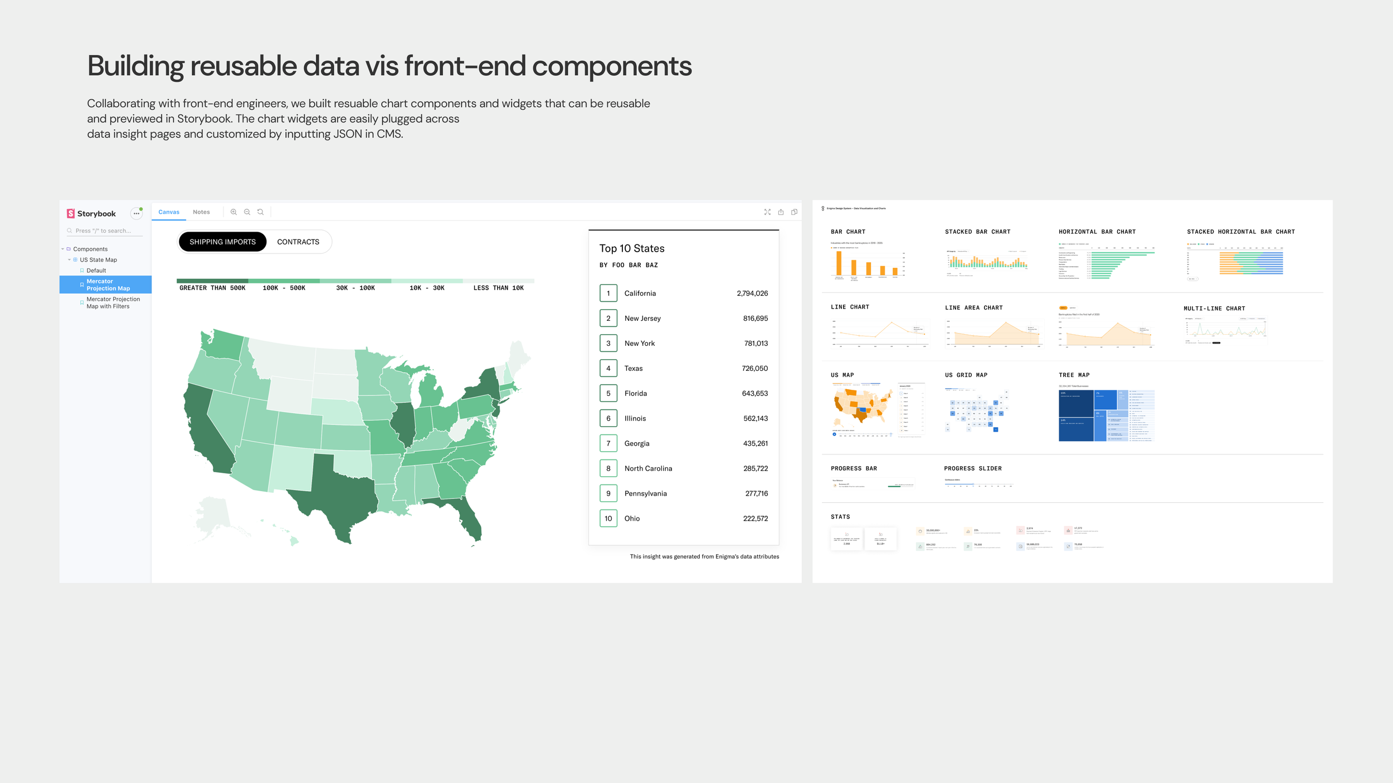Go full screen with the expand icon
This screenshot has width=1393, height=783.
767,212
